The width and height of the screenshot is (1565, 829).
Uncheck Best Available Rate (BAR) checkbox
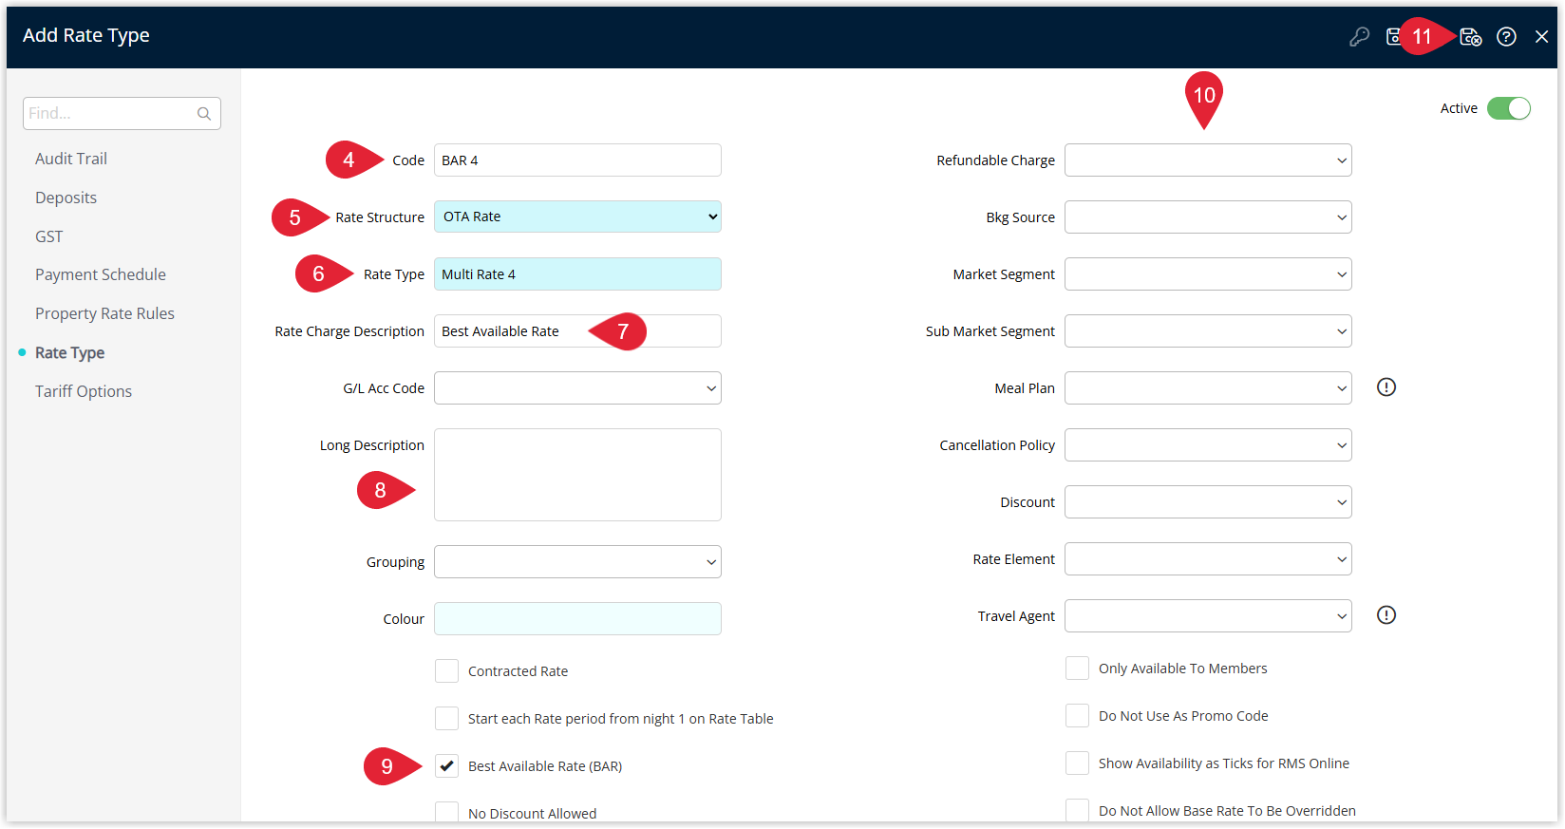coord(446,766)
